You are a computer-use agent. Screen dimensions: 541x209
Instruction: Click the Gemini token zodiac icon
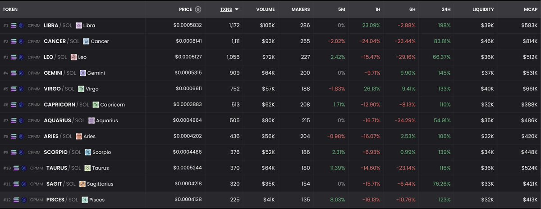click(83, 73)
